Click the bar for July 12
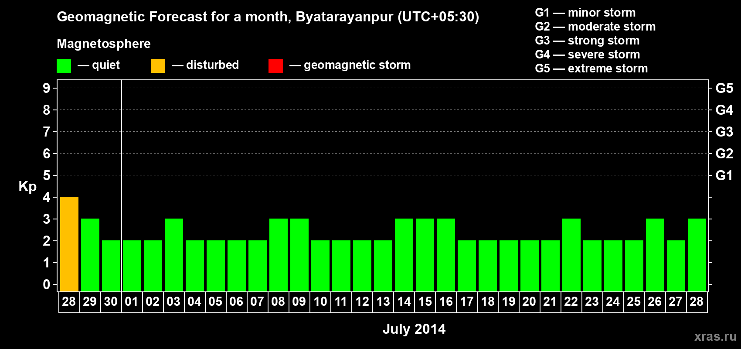The height and width of the screenshot is (349, 741). 362,266
